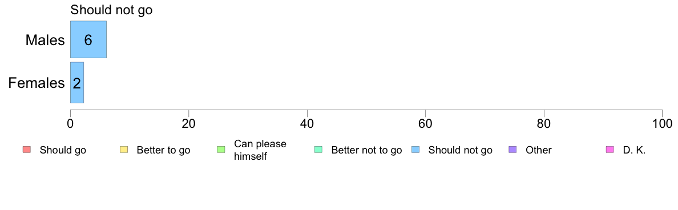Screen dimensions: 678x210
Task: Select the green Can please himself swatch
Action: coord(221,150)
